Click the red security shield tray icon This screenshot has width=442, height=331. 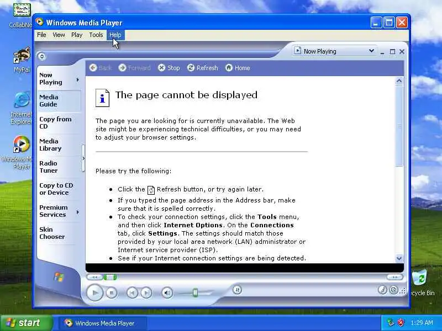click(401, 323)
